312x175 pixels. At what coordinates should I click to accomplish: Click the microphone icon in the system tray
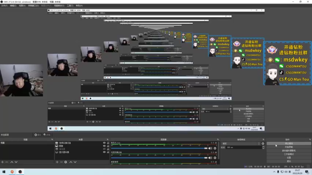[x=278, y=172]
